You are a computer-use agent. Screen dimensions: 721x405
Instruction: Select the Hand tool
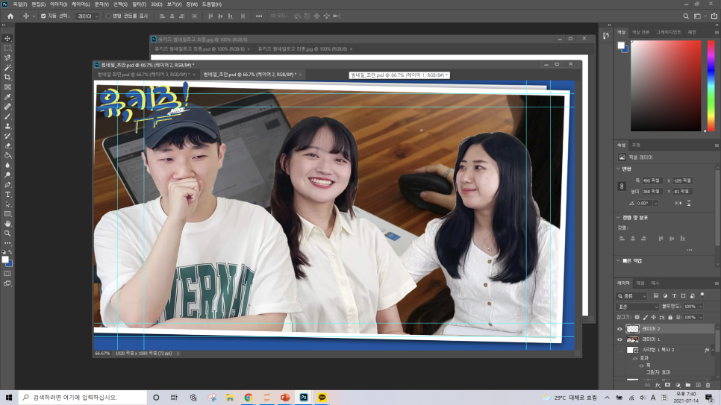[7, 224]
